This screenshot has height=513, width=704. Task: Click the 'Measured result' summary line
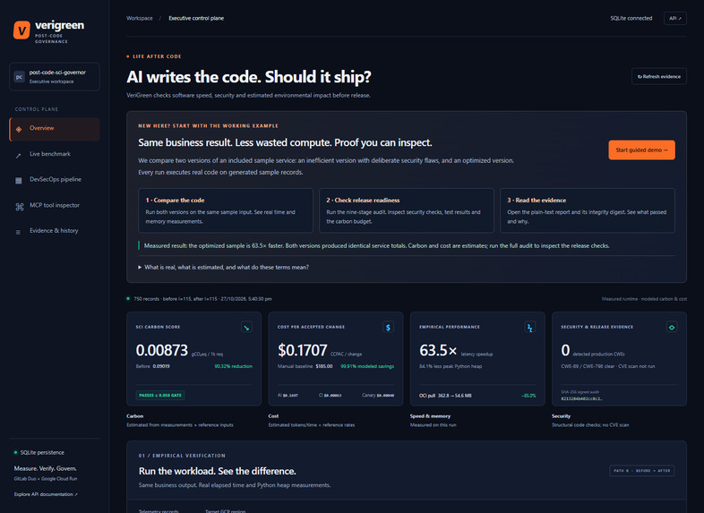point(377,245)
